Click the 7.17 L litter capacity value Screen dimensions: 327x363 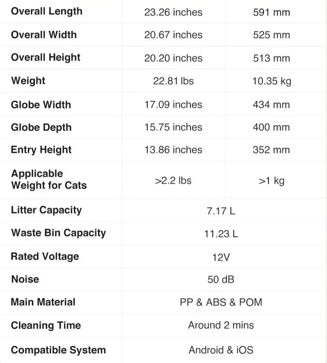pyautogui.click(x=221, y=211)
